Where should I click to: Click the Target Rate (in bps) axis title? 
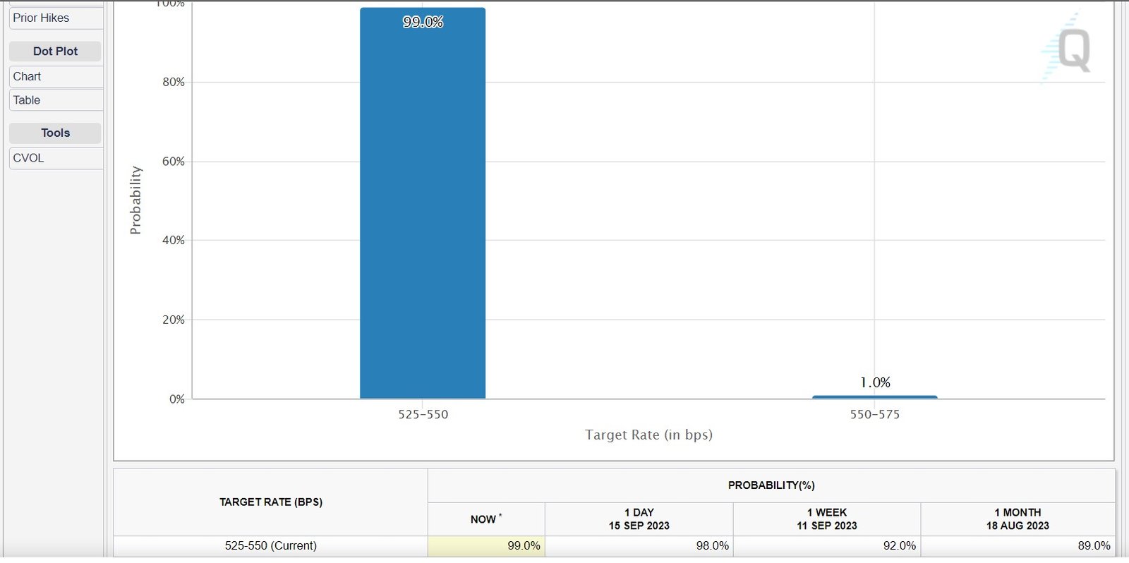tap(648, 435)
